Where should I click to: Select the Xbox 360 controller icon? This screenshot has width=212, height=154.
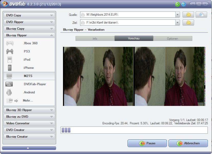[10, 43]
